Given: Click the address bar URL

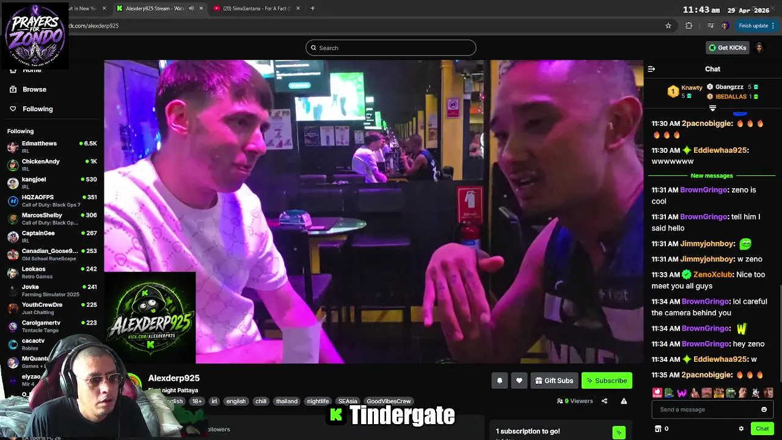Looking at the screenshot, I should tap(93, 26).
